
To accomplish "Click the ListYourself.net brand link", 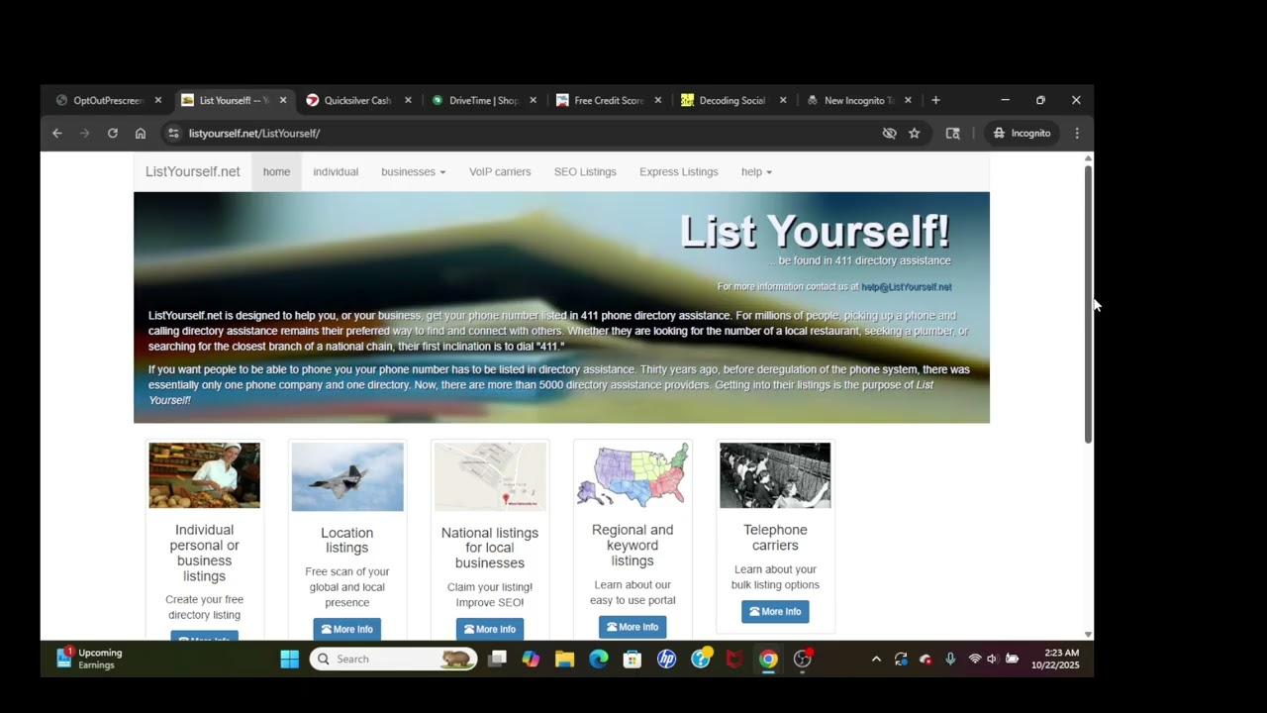I will 193,171.
